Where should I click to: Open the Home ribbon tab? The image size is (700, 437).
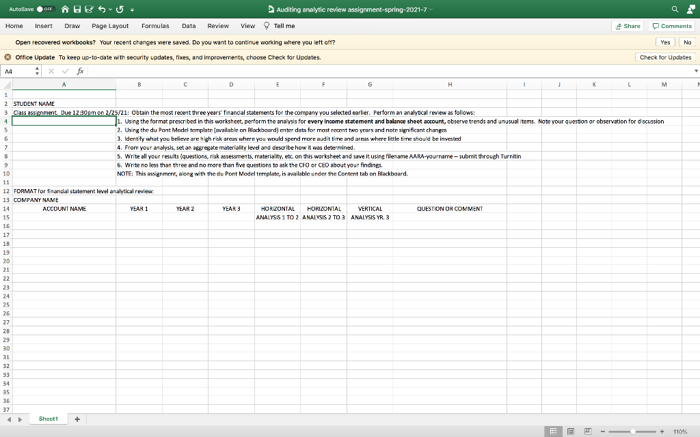point(14,26)
